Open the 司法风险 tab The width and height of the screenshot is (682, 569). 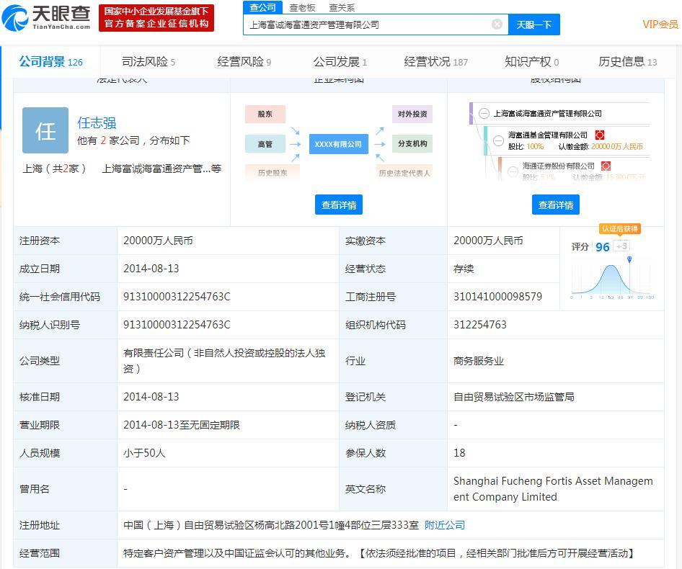[149, 62]
